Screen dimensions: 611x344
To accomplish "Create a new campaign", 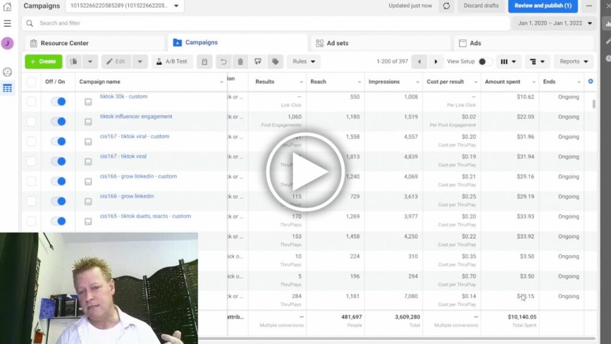I will (x=44, y=62).
